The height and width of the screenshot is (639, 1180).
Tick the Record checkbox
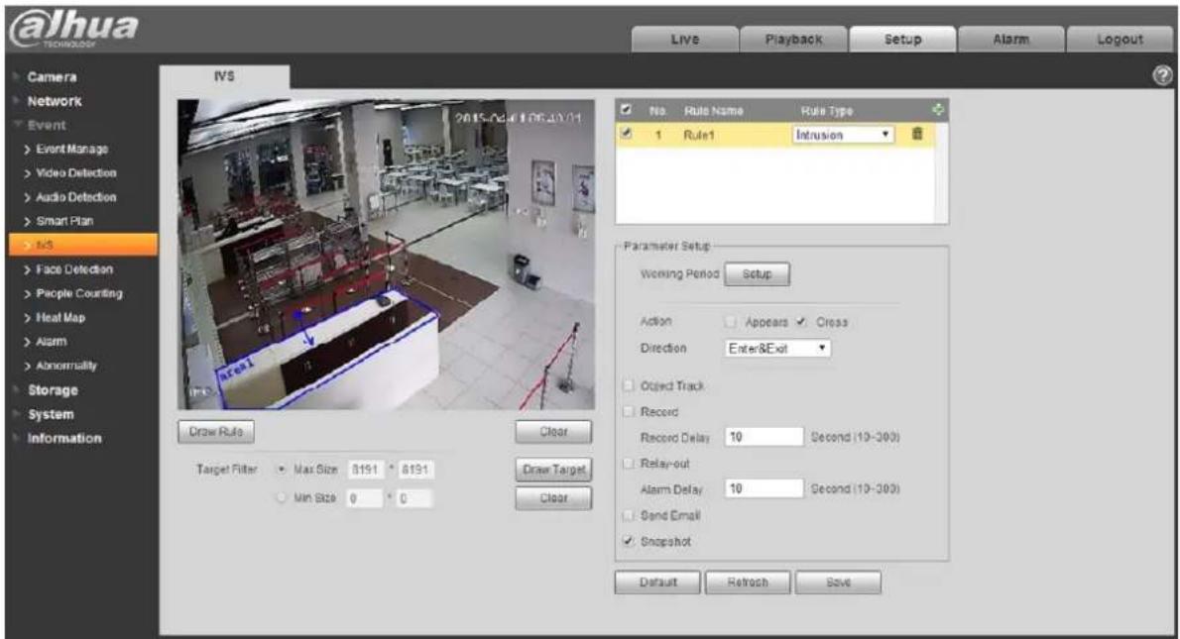pos(629,411)
